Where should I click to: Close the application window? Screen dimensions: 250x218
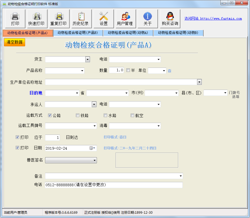[242, 3]
